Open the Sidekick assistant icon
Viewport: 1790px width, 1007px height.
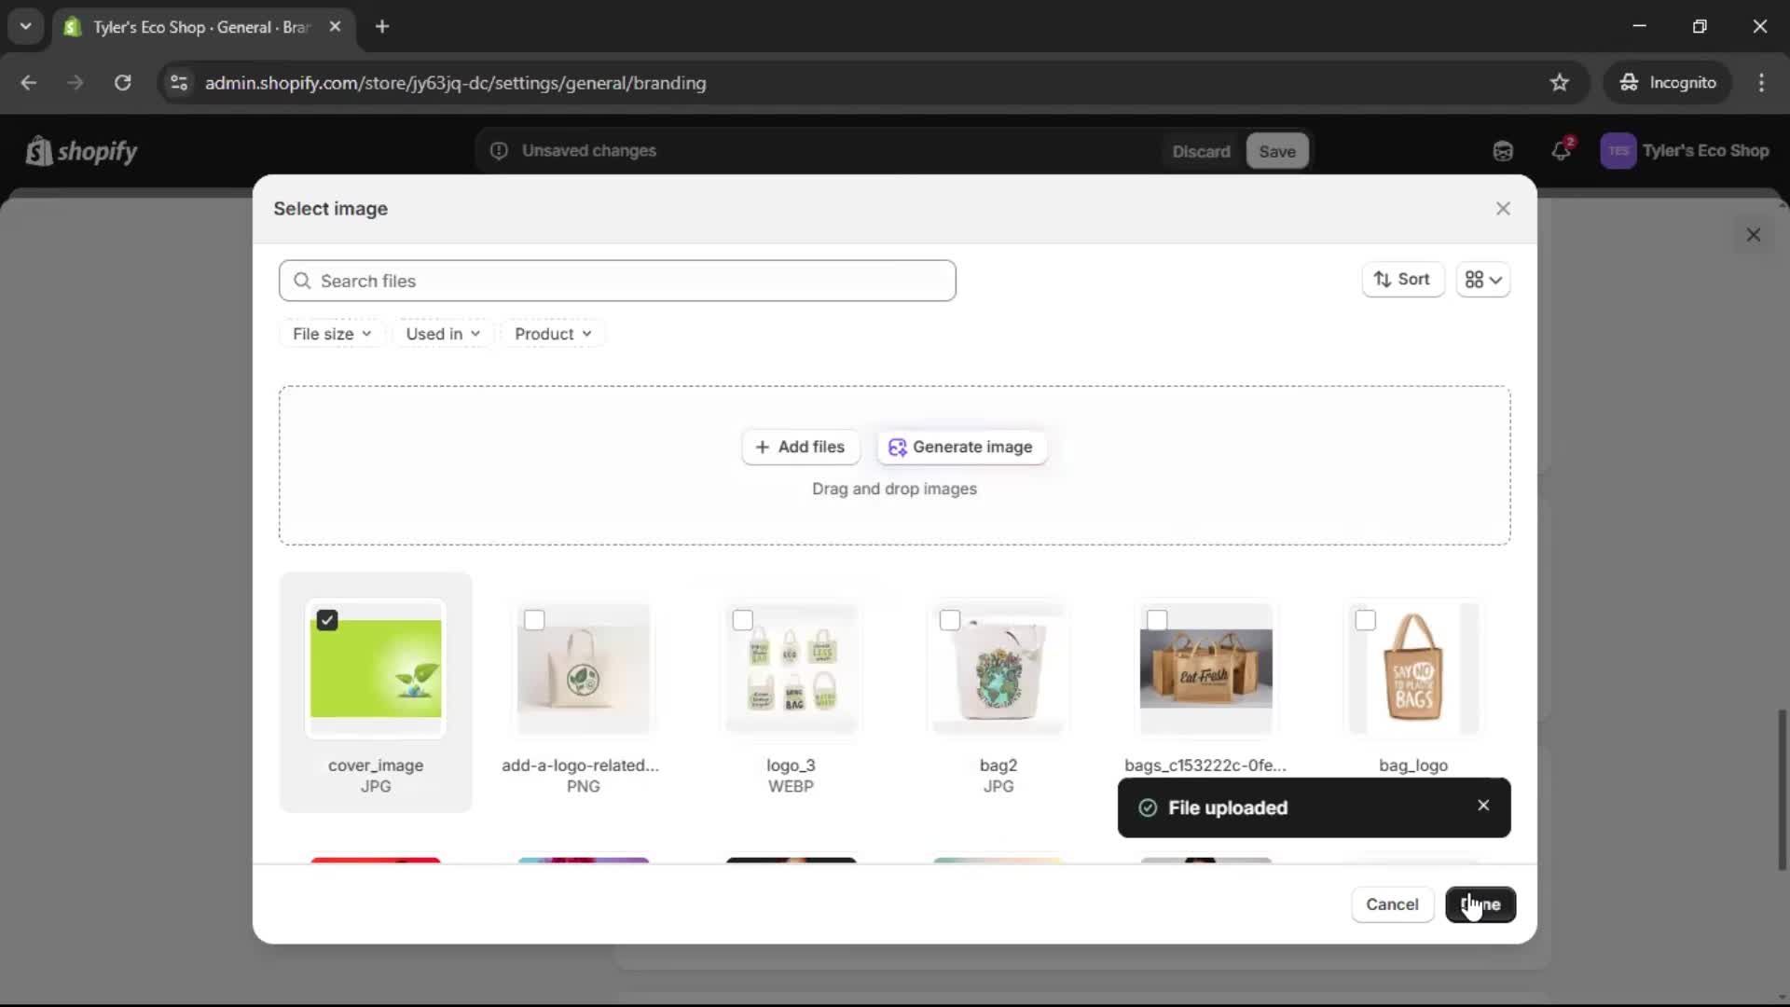point(1503,151)
